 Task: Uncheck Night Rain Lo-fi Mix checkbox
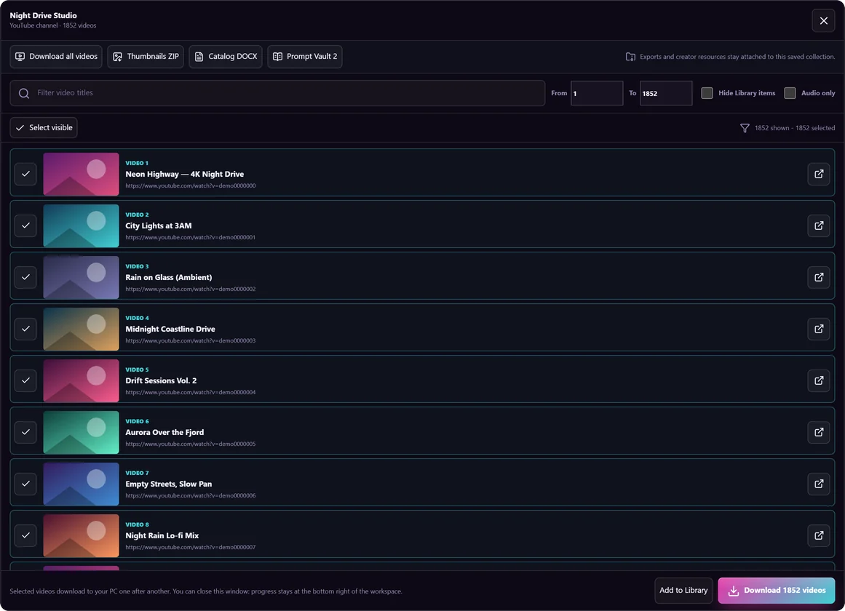tap(25, 535)
